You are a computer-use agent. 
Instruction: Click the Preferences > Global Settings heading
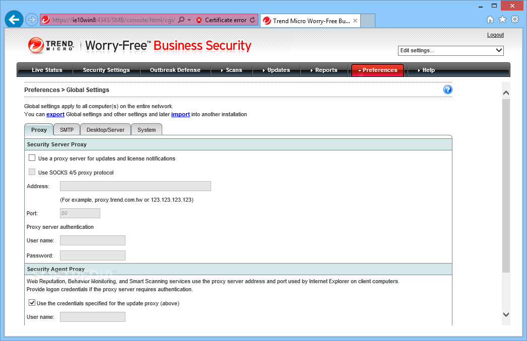pos(67,90)
